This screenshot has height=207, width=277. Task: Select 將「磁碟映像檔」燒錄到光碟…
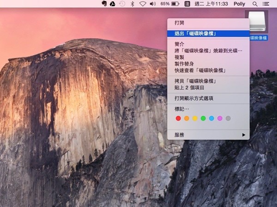click(208, 51)
